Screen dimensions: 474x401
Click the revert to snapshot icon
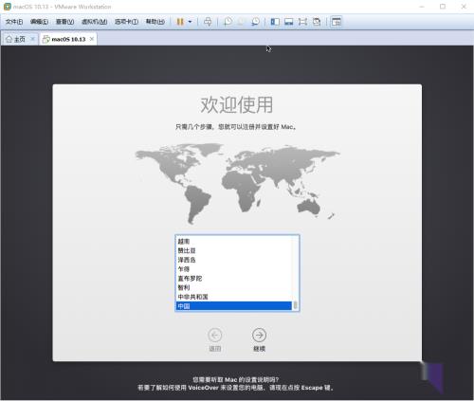point(242,22)
